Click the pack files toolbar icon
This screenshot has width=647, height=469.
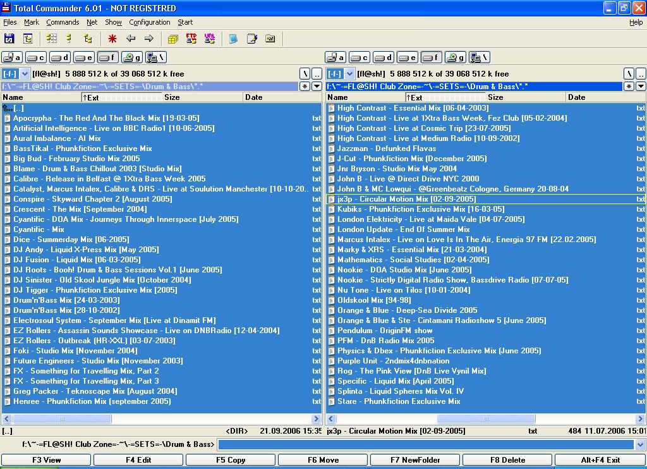(173, 39)
